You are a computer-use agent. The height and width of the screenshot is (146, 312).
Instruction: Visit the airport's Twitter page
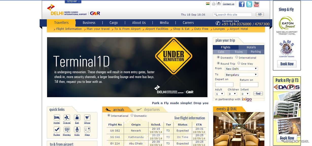[x=249, y=4]
